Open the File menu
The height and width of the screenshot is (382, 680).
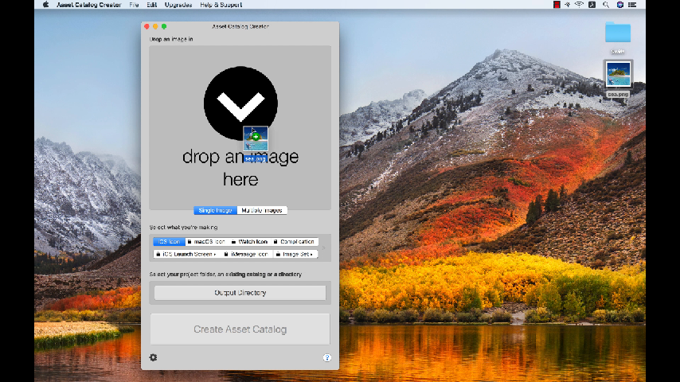pos(134,5)
